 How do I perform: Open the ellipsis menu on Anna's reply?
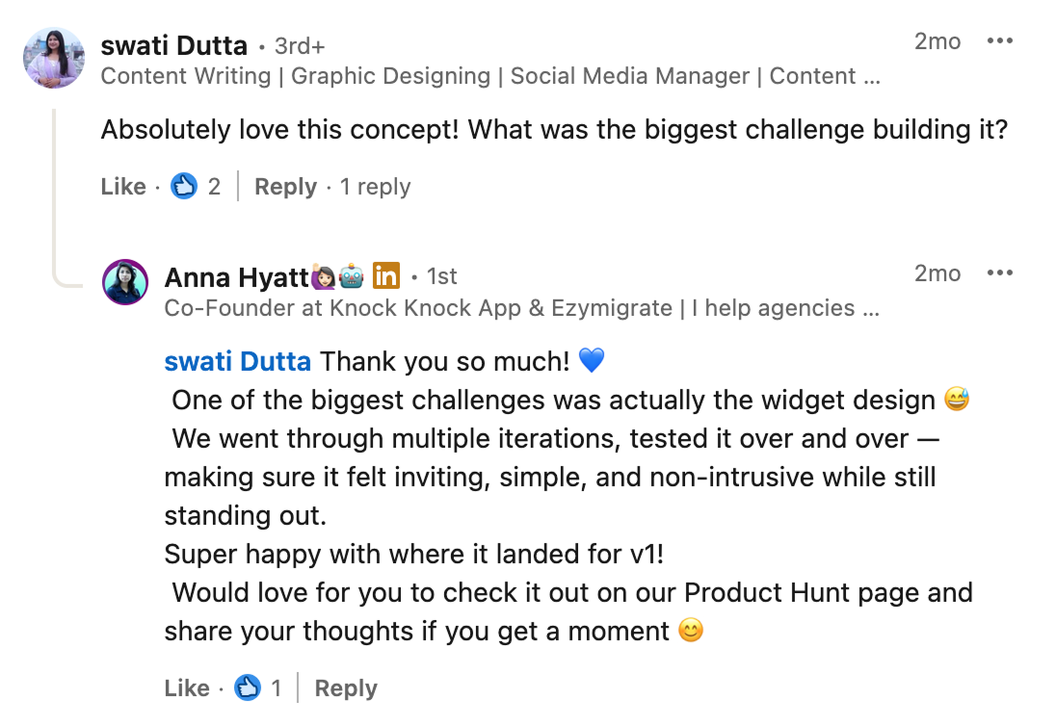click(x=1000, y=273)
